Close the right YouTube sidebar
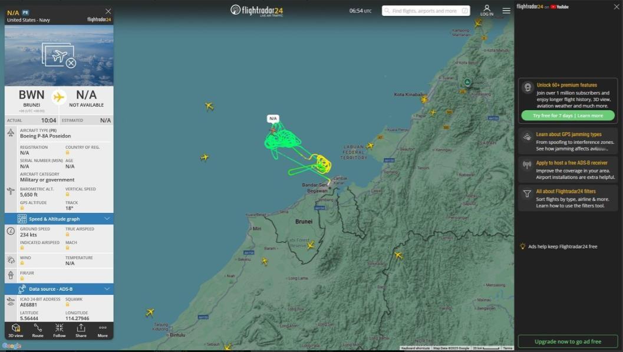The width and height of the screenshot is (623, 352). pyautogui.click(x=617, y=6)
